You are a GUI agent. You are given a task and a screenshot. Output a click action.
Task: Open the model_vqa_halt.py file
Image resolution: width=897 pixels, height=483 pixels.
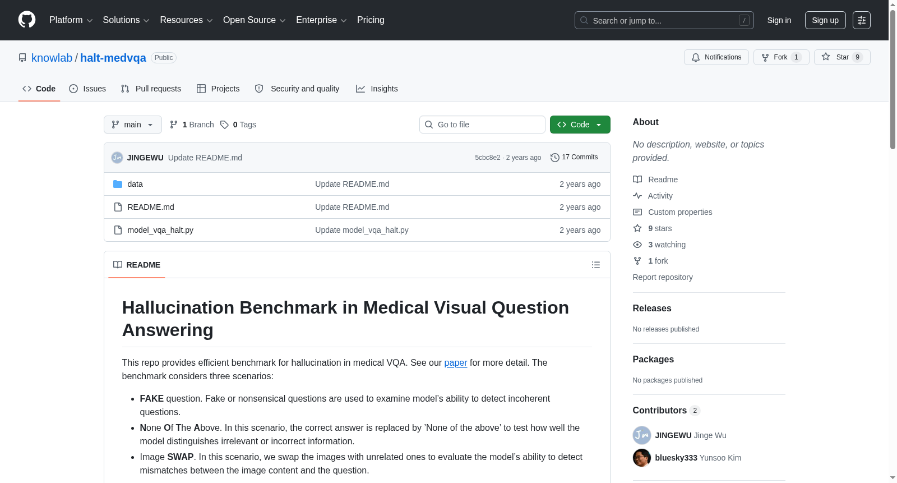pyautogui.click(x=160, y=230)
